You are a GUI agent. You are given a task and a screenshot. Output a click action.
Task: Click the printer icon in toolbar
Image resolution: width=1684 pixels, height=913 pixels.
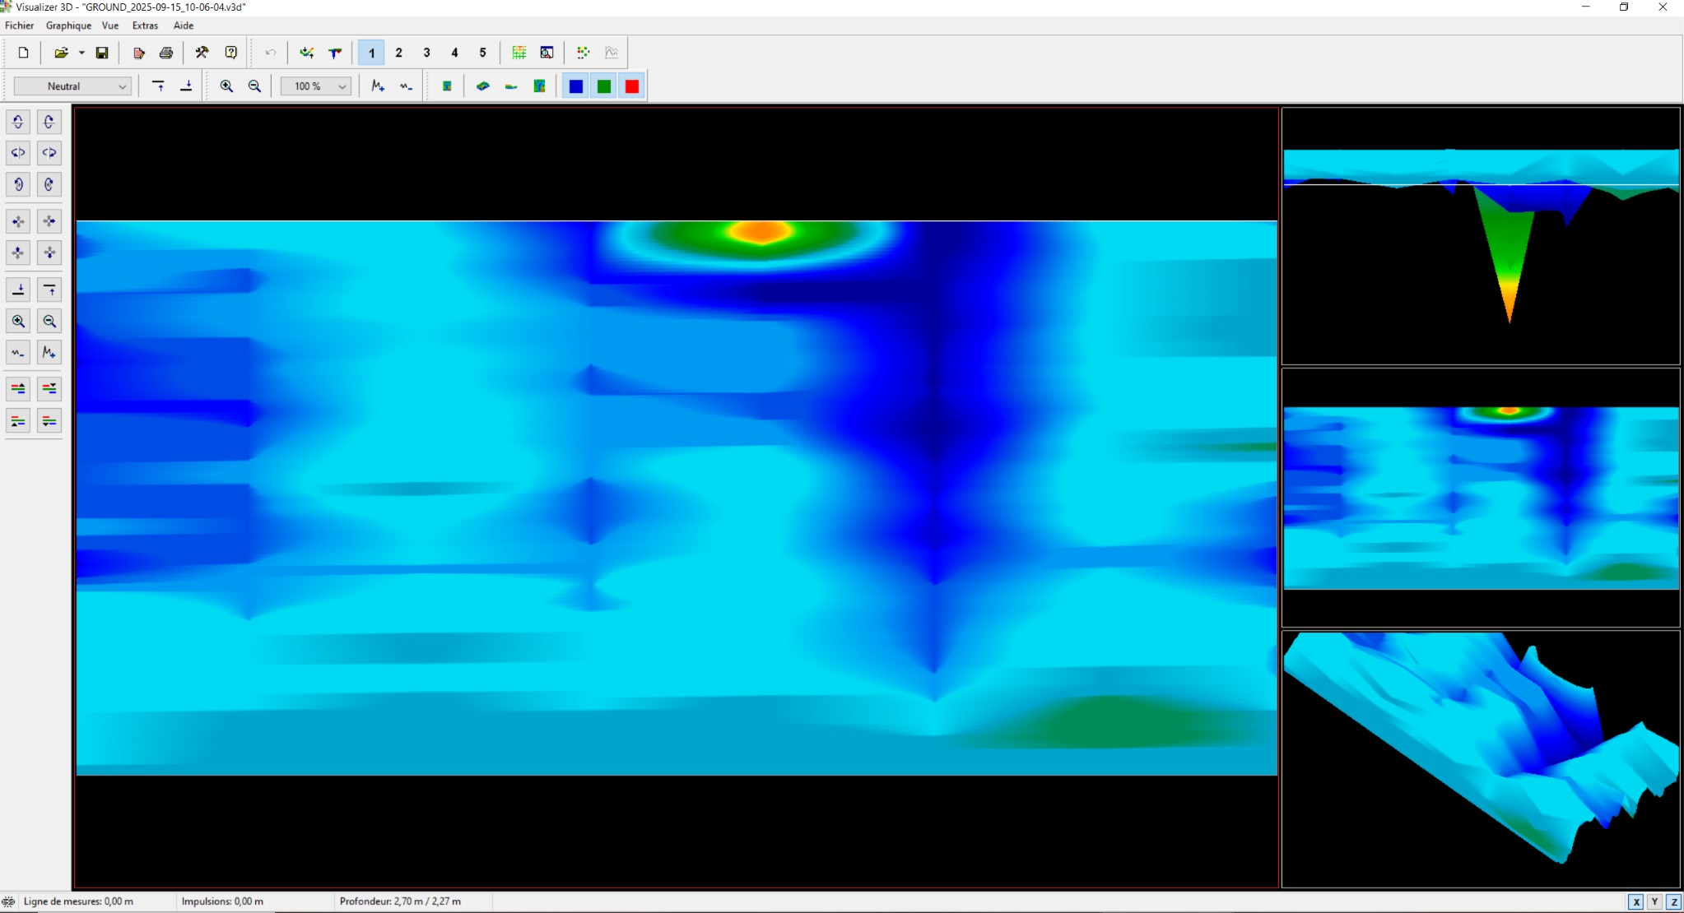click(x=166, y=53)
